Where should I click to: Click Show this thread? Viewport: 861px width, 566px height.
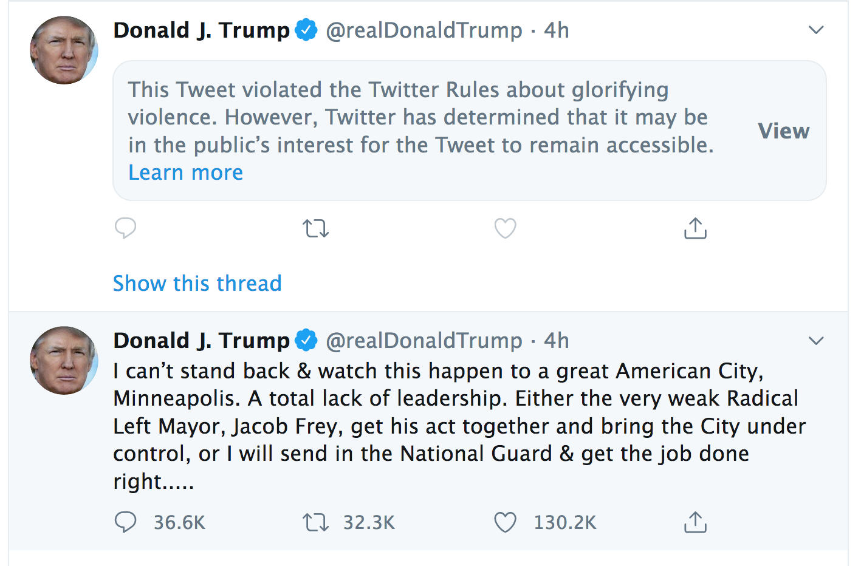[x=197, y=284]
